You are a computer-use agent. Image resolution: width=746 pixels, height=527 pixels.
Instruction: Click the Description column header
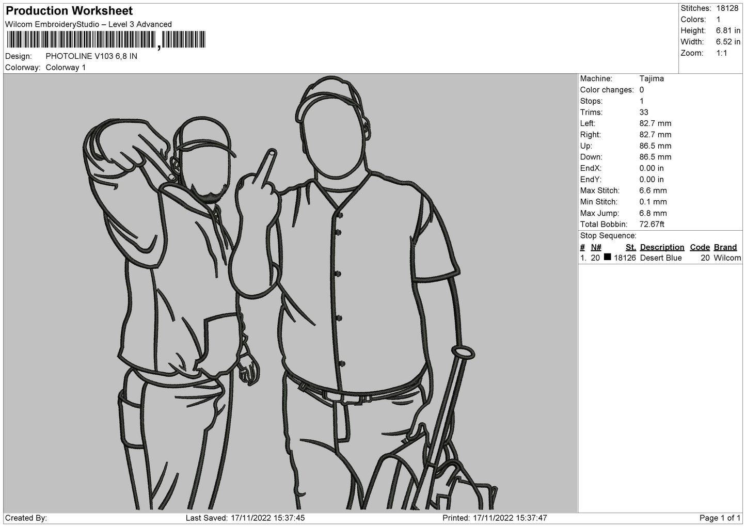click(662, 247)
